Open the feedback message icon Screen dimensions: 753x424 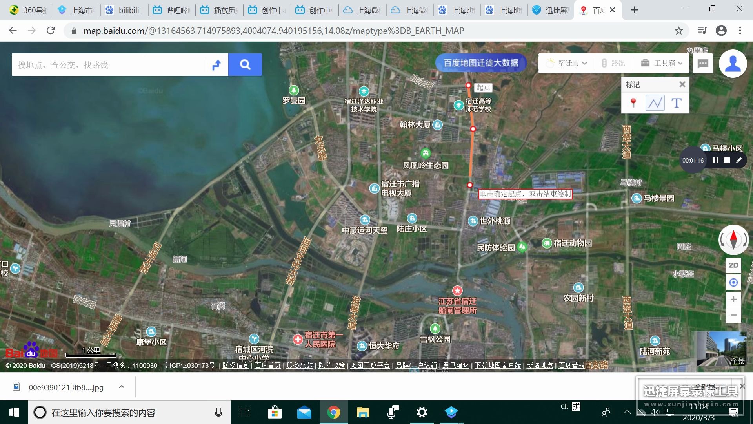703,63
